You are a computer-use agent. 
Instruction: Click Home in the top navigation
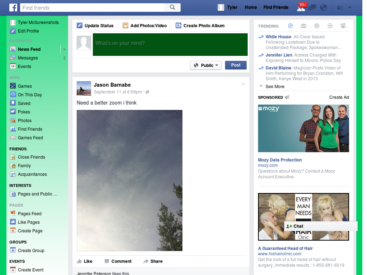click(x=251, y=7)
